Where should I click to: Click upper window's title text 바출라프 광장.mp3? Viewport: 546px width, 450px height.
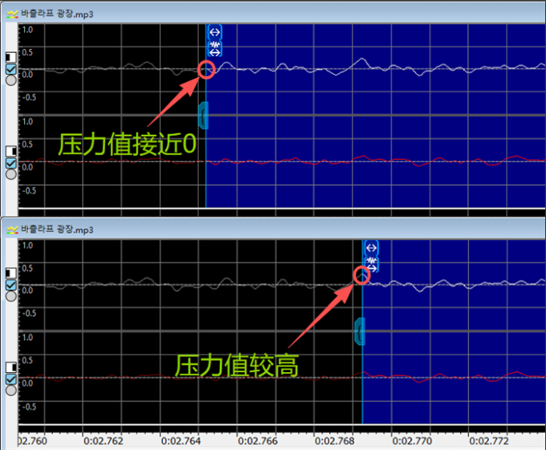click(57, 14)
